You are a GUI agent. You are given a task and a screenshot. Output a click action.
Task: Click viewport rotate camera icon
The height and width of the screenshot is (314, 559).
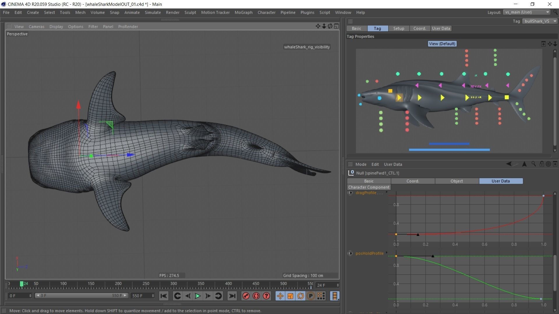(330, 26)
